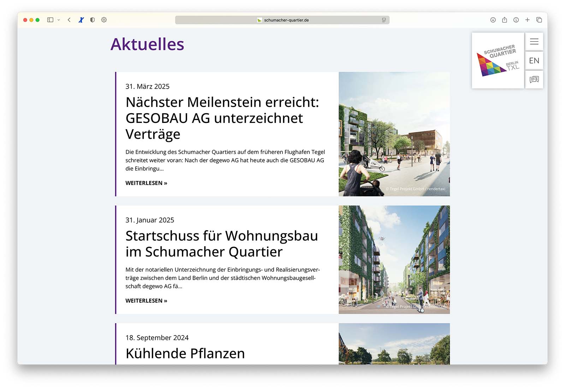Click the schumacher-quartier.de address bar
The width and height of the screenshot is (565, 387).
[x=282, y=20]
